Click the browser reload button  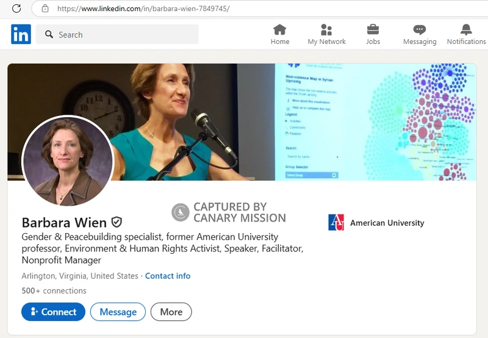[x=16, y=9]
